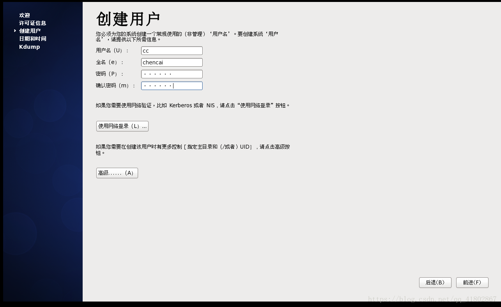Select 创建用户 step in sidebar
Screen dimensions: 501x307
click(x=30, y=31)
